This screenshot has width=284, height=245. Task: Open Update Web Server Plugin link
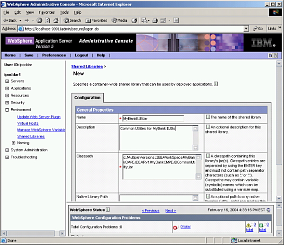(x=39, y=117)
